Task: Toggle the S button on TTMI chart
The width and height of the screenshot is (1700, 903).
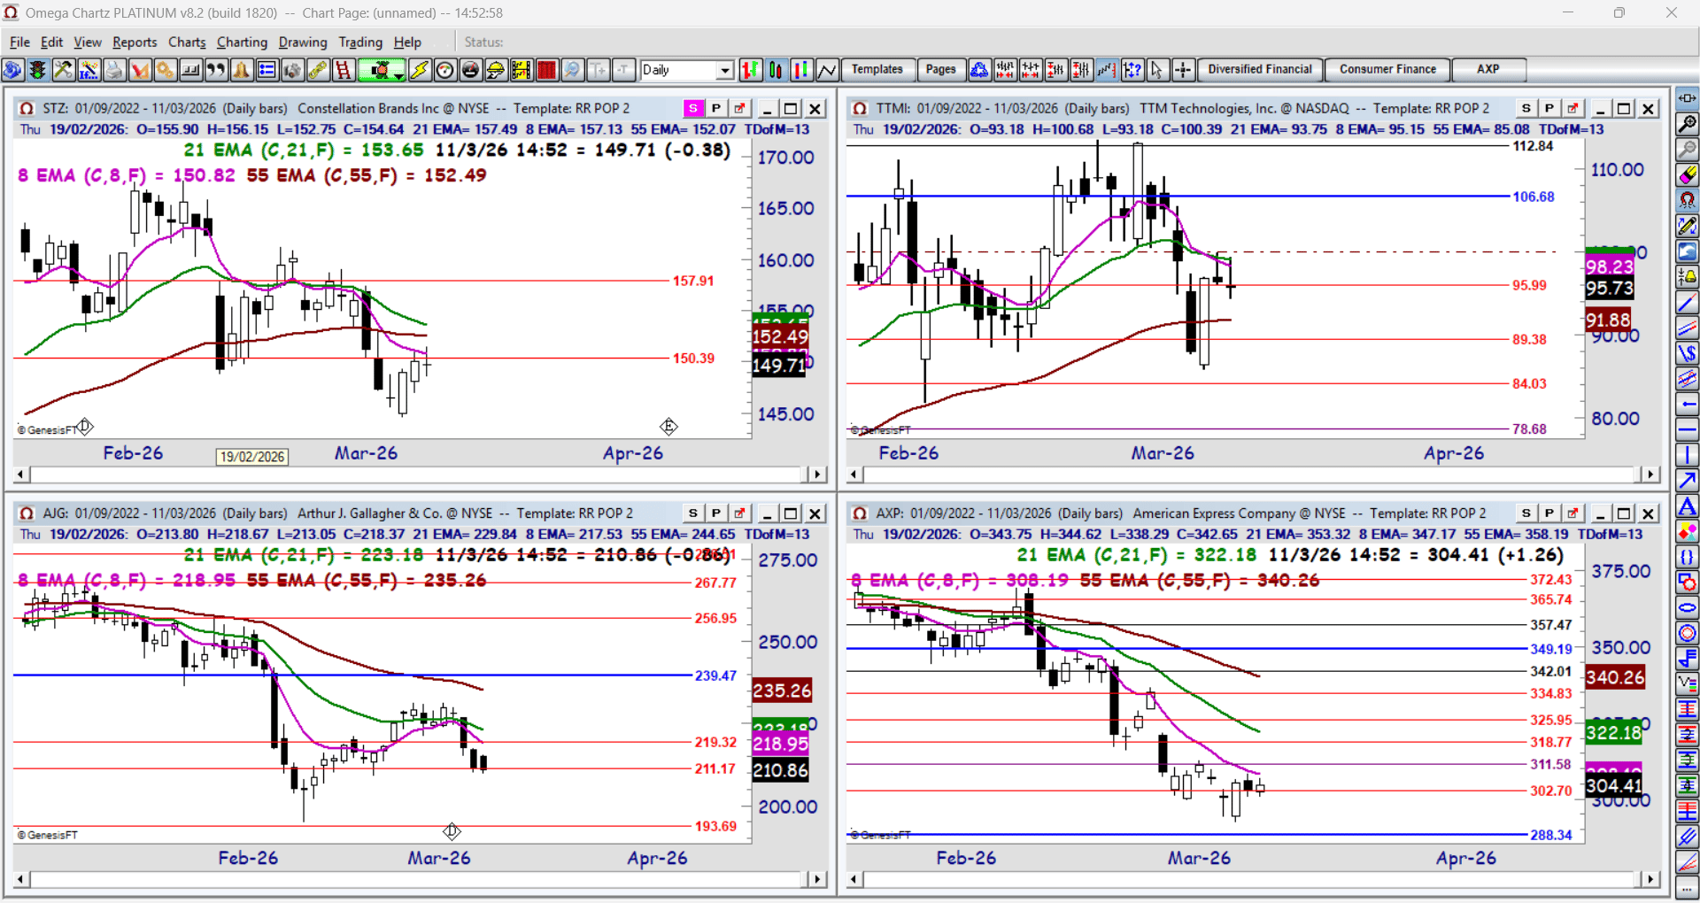Action: (x=1526, y=108)
